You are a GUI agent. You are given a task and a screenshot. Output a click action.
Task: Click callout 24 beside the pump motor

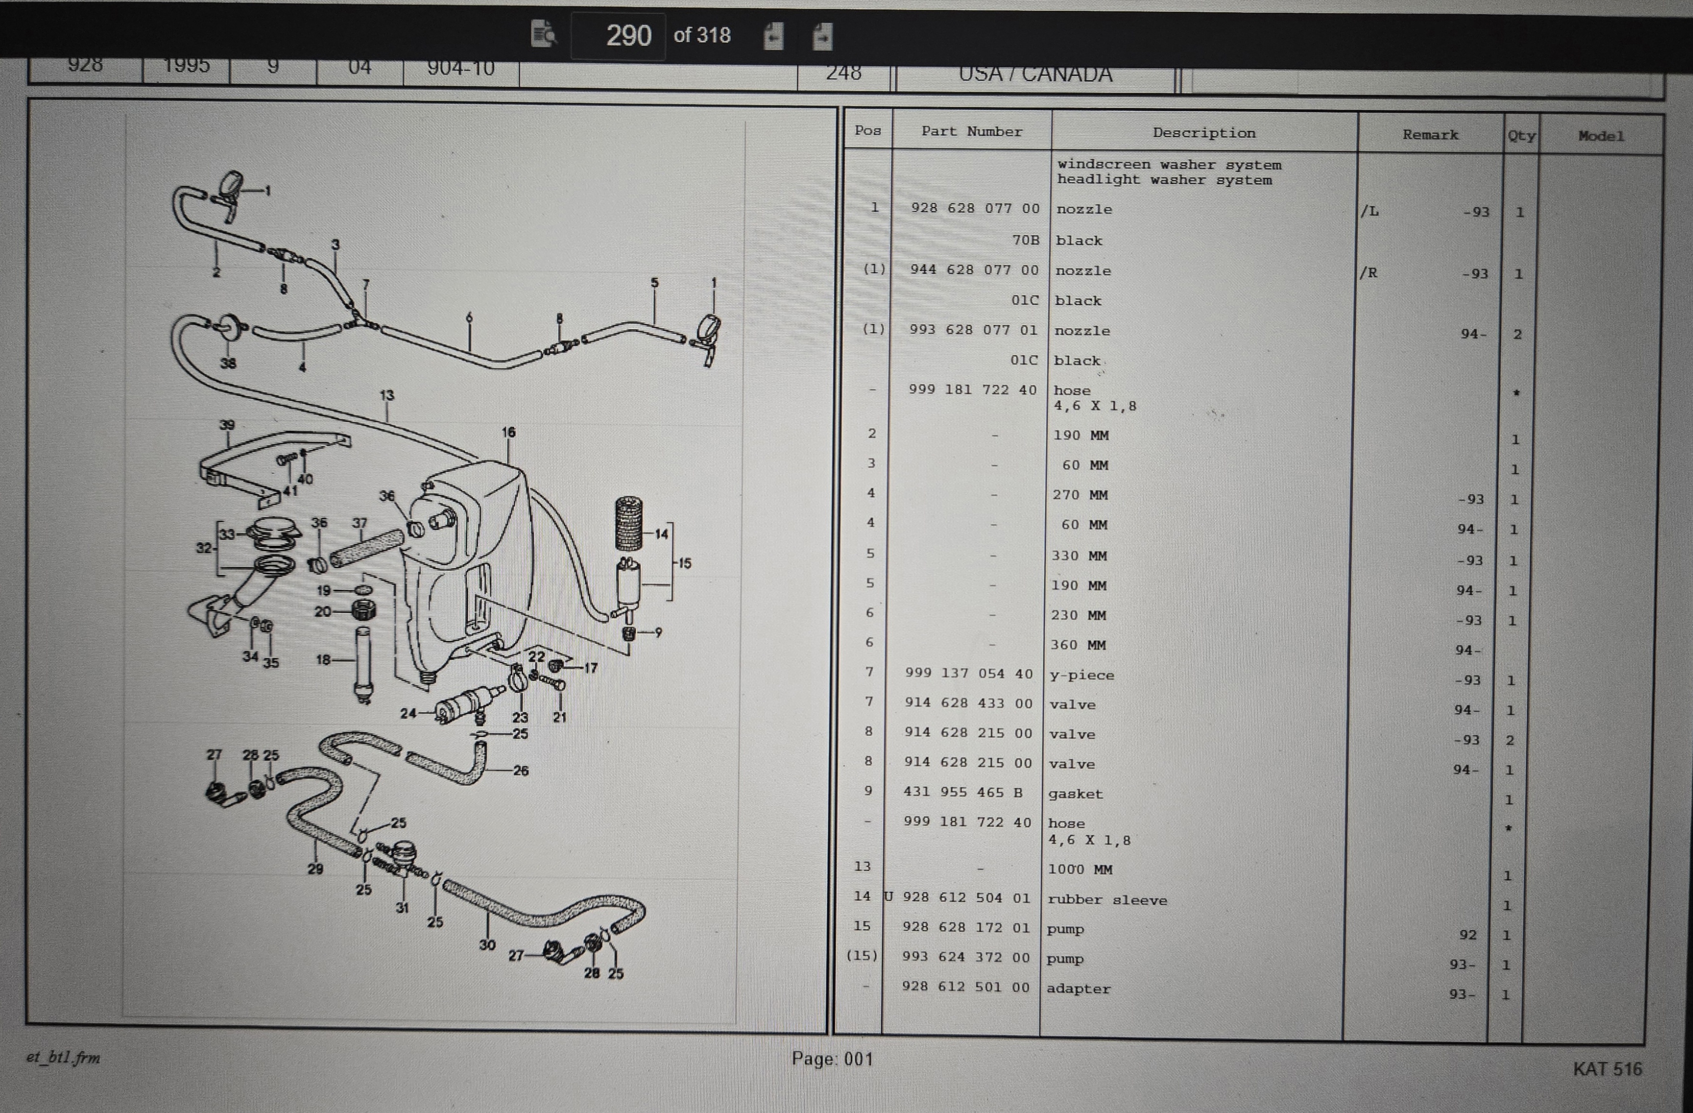coord(408,713)
